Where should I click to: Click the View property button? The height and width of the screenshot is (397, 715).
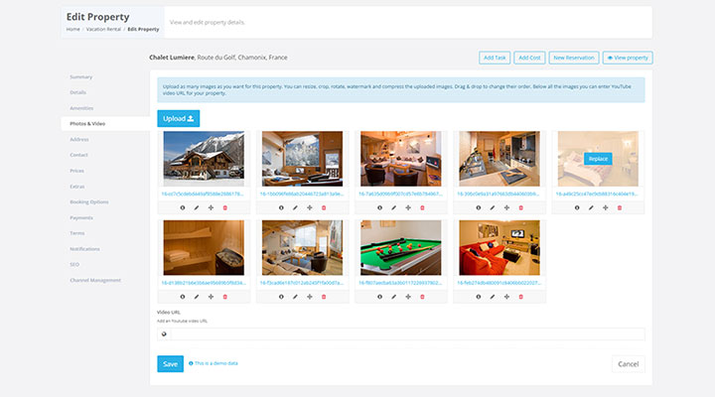point(628,59)
